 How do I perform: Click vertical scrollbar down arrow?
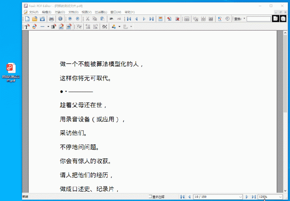coord(285,191)
